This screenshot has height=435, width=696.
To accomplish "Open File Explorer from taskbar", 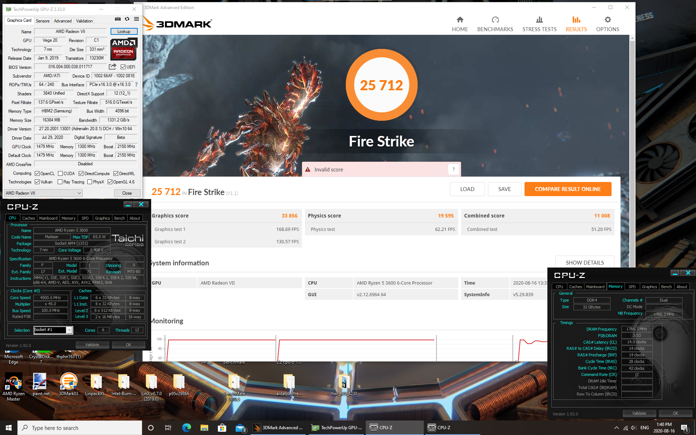I will [204, 428].
